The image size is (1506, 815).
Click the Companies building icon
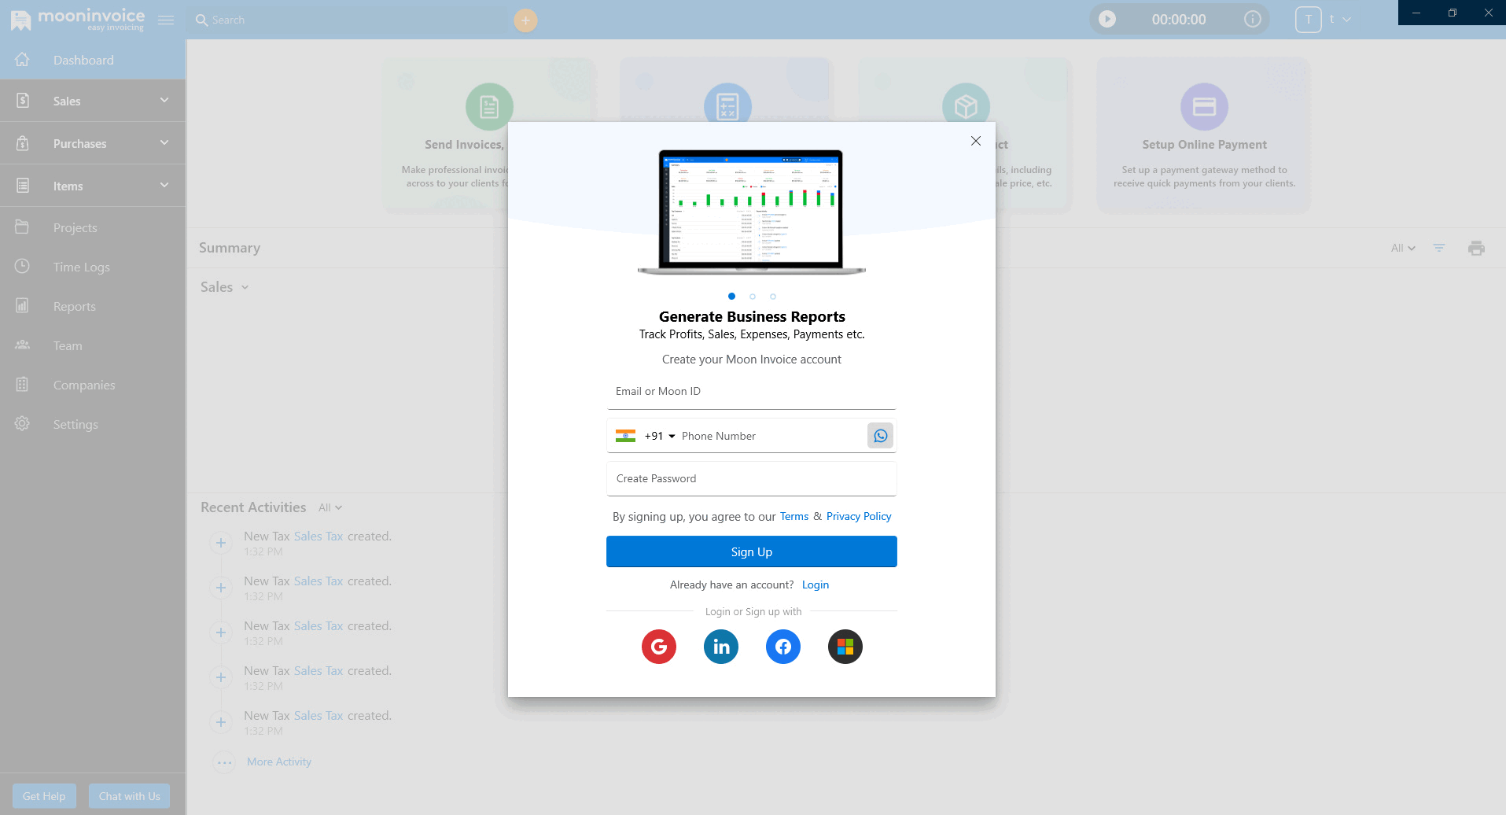[22, 385]
